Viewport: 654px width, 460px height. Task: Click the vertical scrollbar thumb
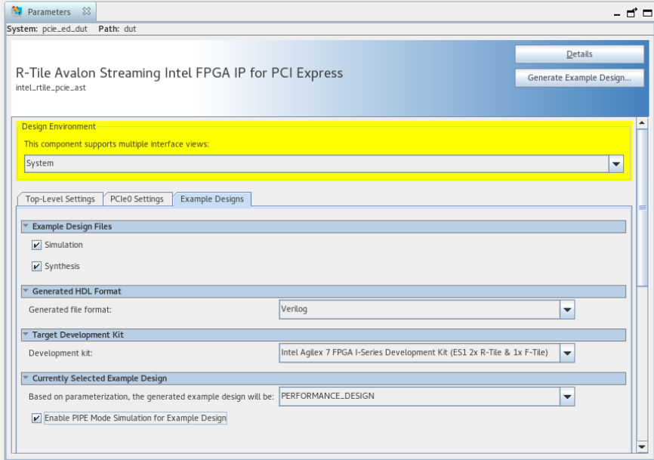point(643,207)
